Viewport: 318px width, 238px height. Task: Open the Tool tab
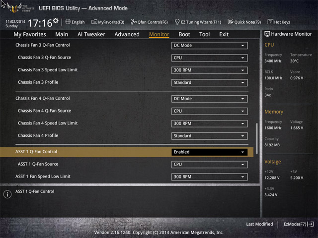pos(204,34)
